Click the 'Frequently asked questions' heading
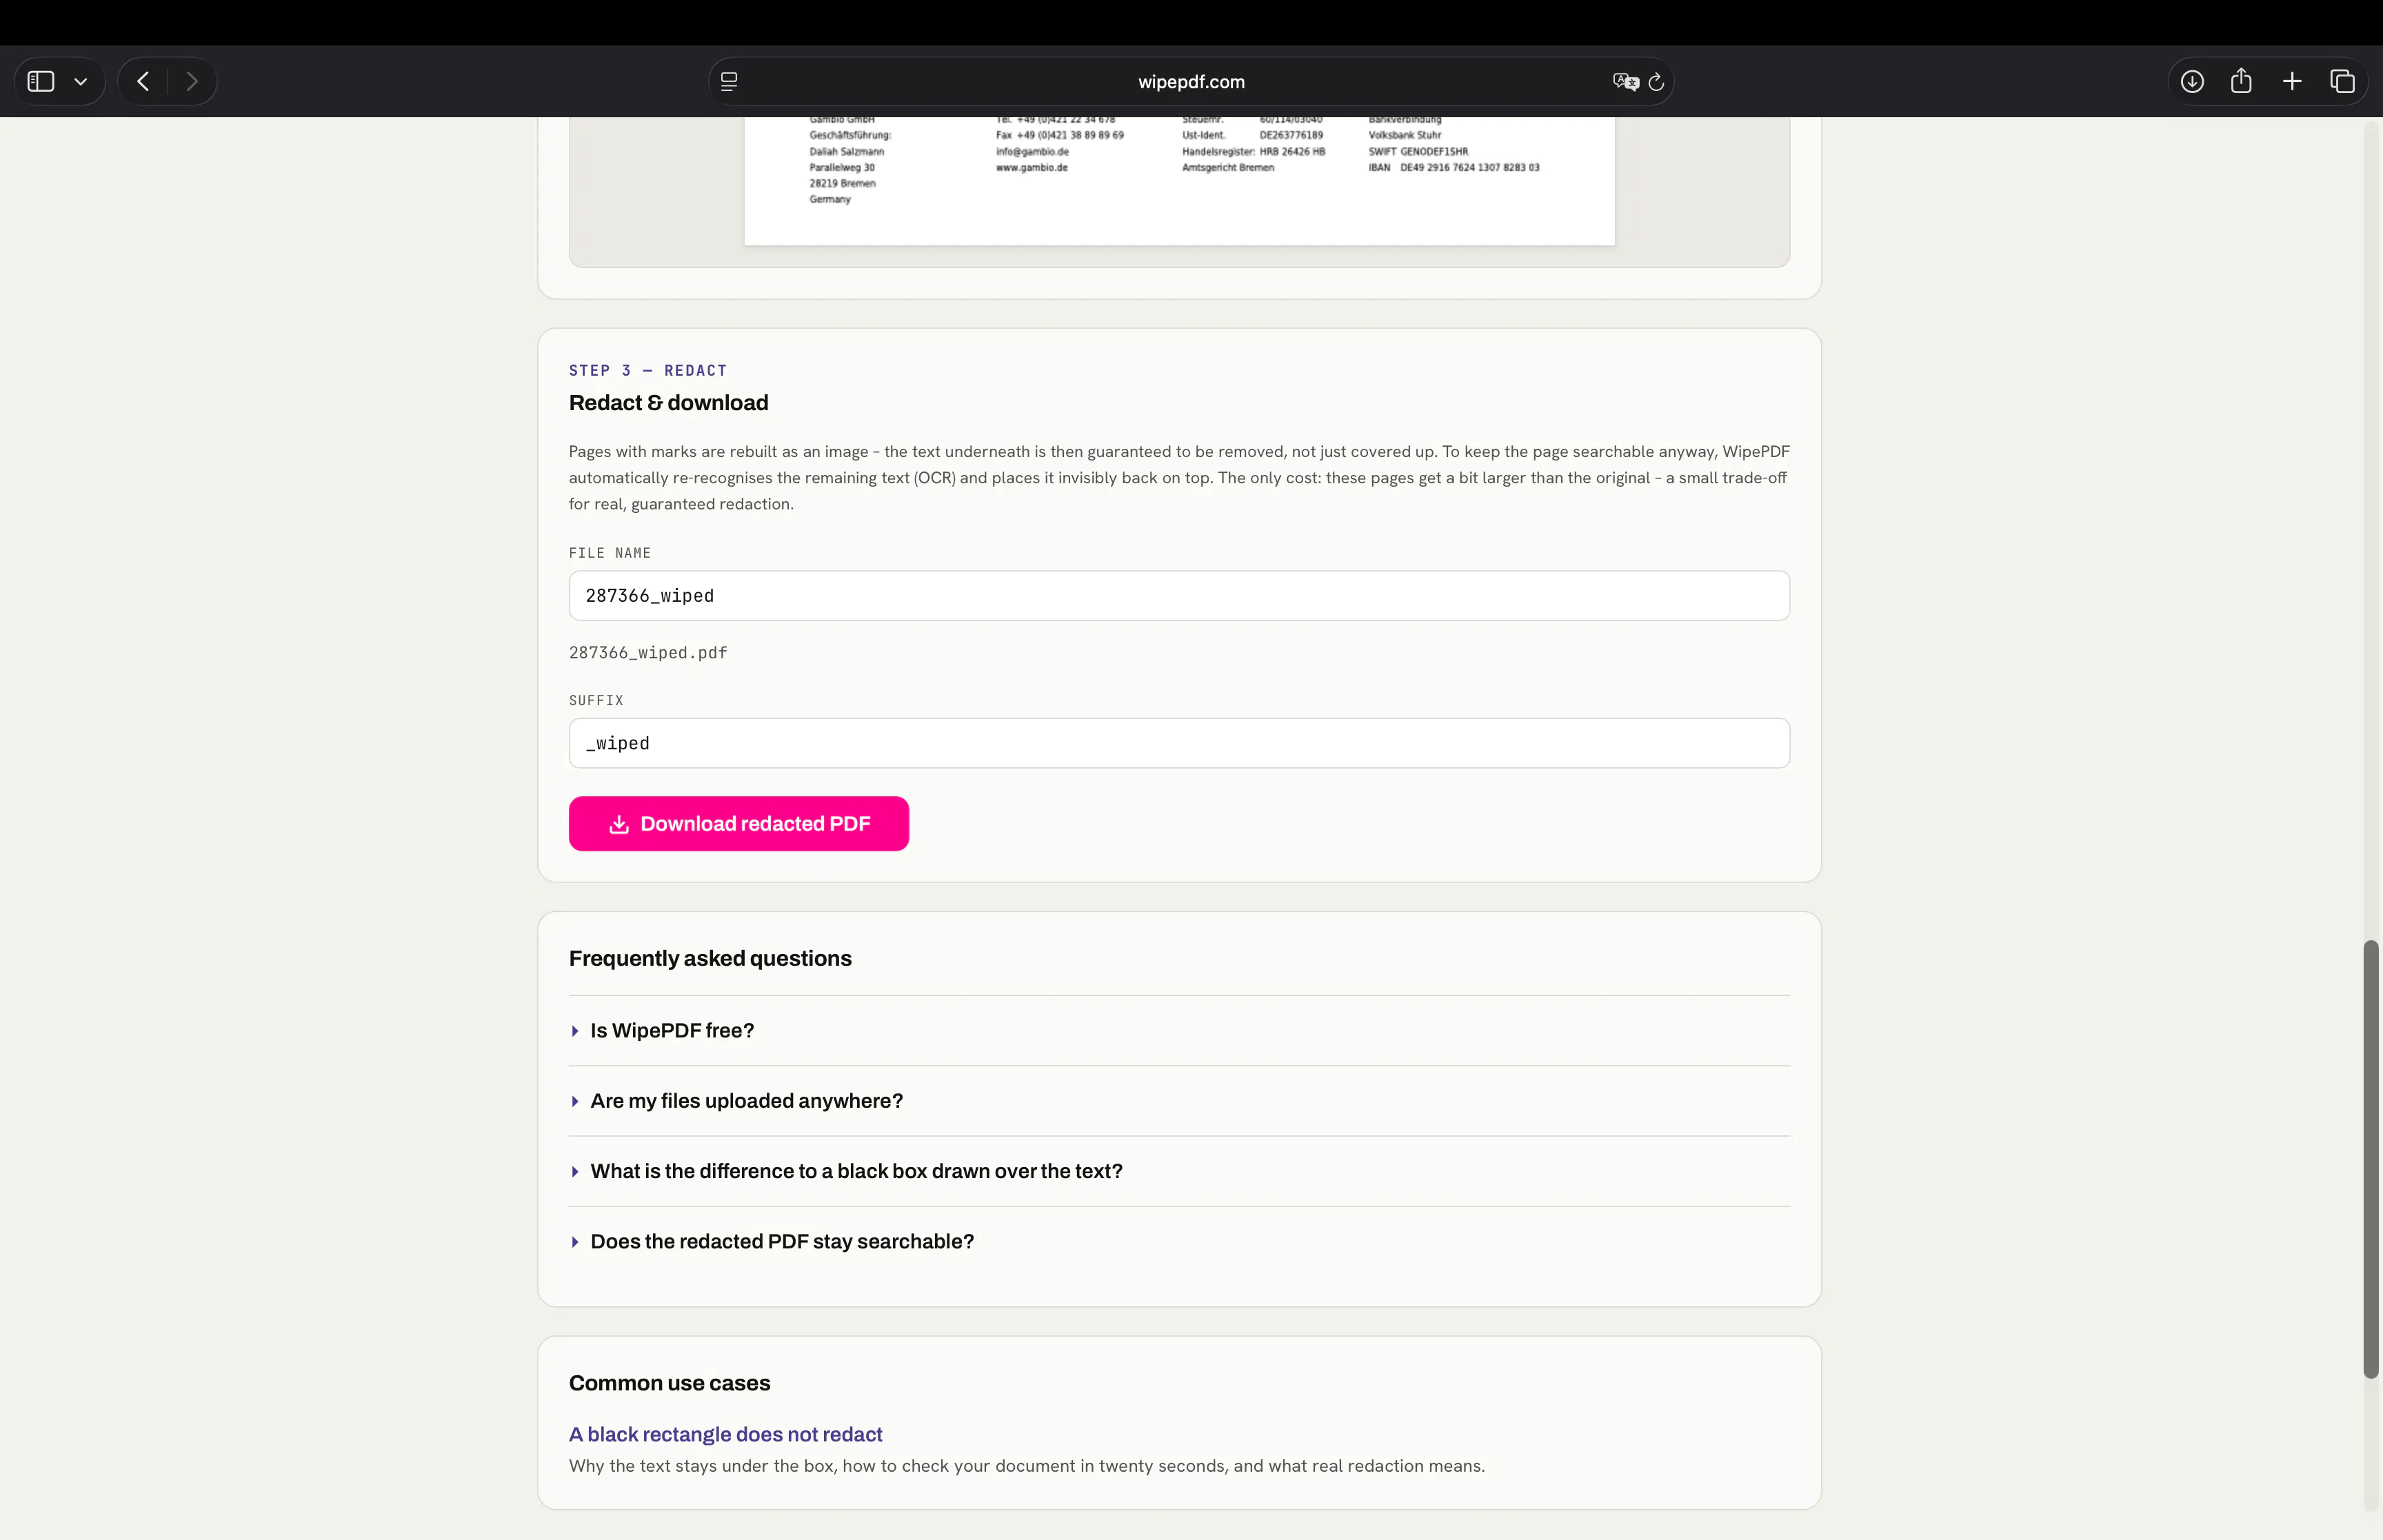Image resolution: width=2383 pixels, height=1540 pixels. [710, 958]
